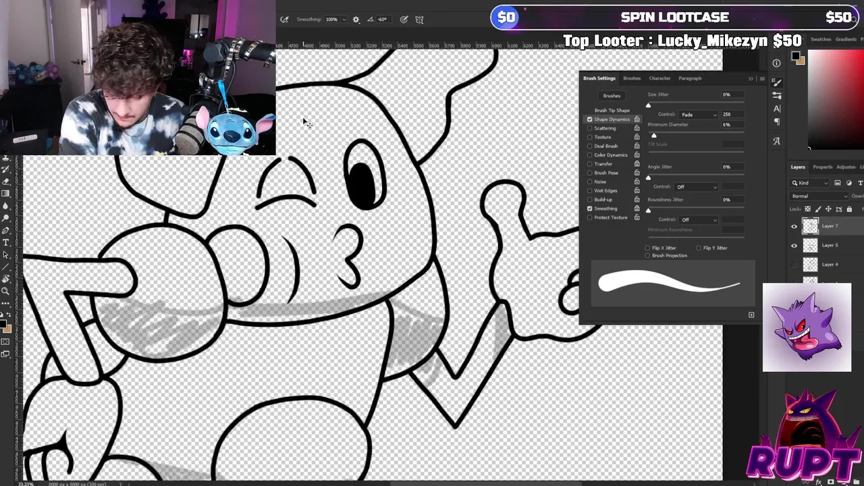Switch to Brushes tab
Viewport: 864px width, 486px height.
632,78
